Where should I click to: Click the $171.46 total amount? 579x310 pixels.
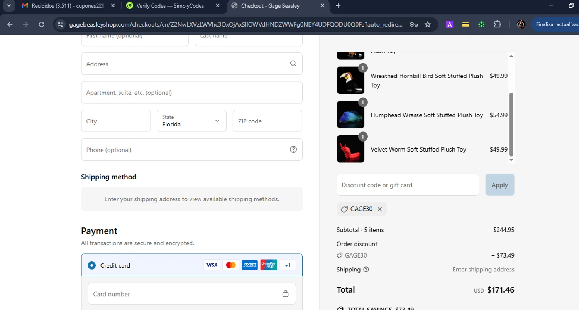pos(501,290)
